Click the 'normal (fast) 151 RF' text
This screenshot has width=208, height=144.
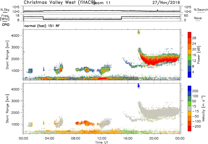(x=42, y=26)
